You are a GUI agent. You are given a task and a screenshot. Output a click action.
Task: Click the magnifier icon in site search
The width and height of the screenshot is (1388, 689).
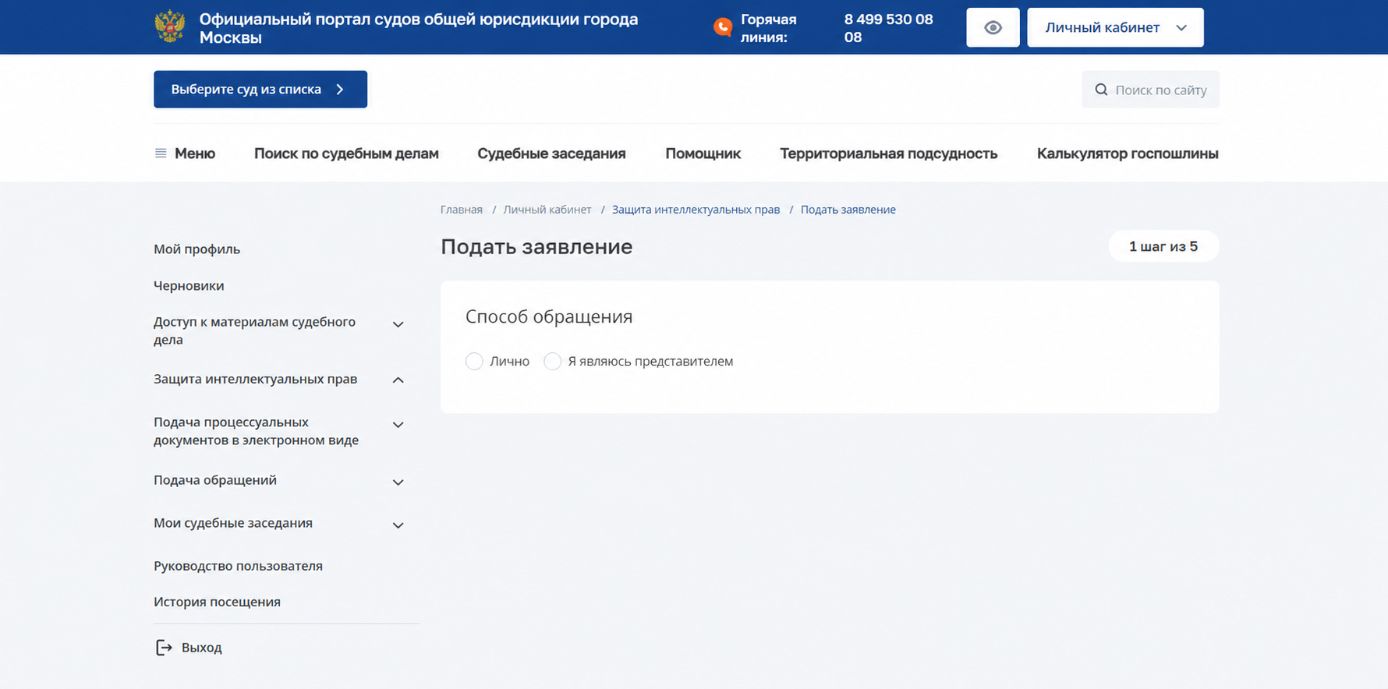1101,90
